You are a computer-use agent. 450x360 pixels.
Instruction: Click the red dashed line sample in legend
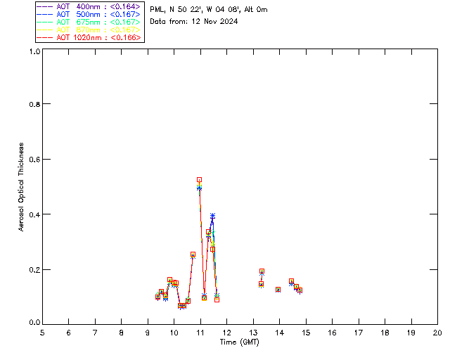point(45,37)
